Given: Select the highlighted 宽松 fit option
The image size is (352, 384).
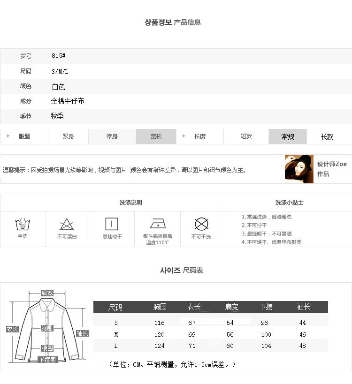Looking at the screenshot, I should (156, 136).
